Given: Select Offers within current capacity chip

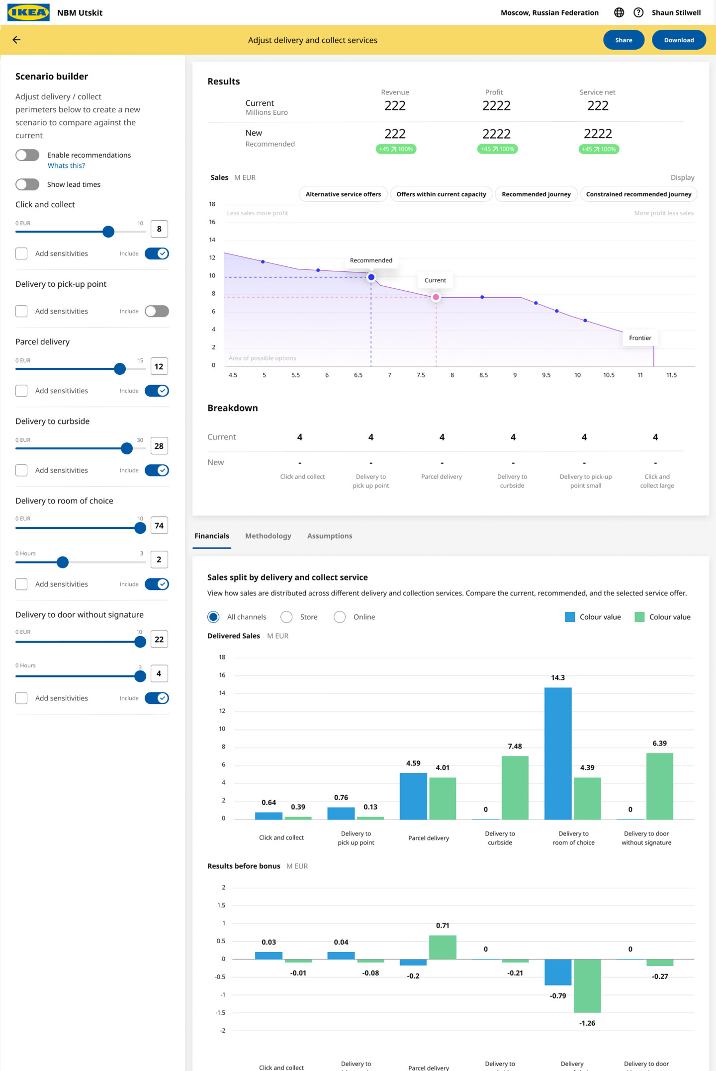Looking at the screenshot, I should click(x=441, y=194).
